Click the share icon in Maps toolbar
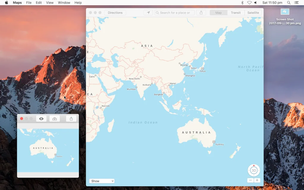This screenshot has width=304, height=190. [x=201, y=13]
